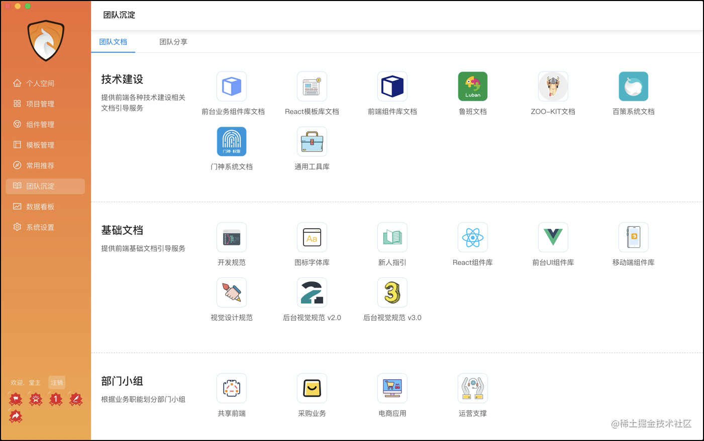The image size is (704, 441).
Task: Open the Luban 鲁班文档 icon
Action: coord(473,86)
